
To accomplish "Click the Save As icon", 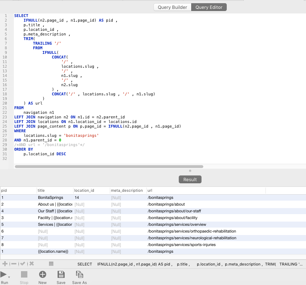I will click(79, 274).
